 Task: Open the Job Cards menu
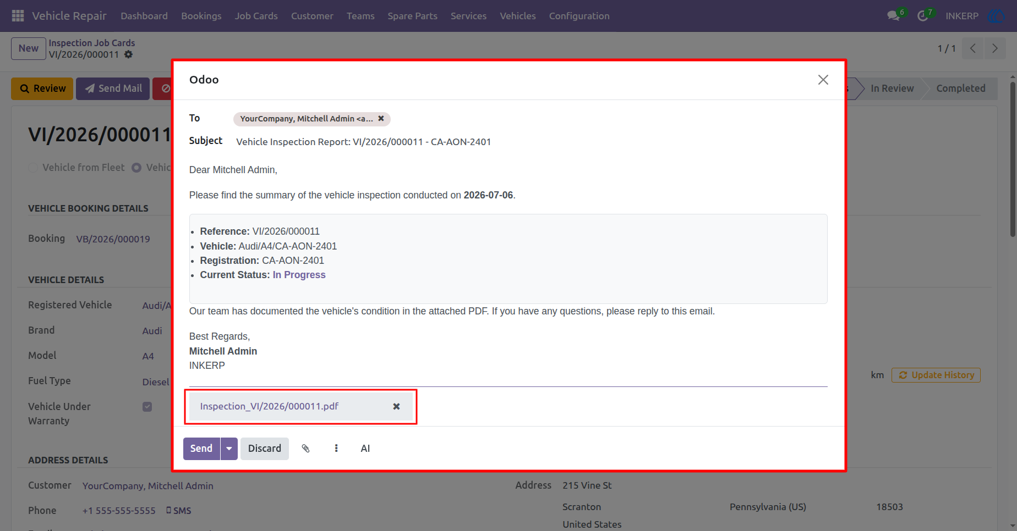pos(256,16)
